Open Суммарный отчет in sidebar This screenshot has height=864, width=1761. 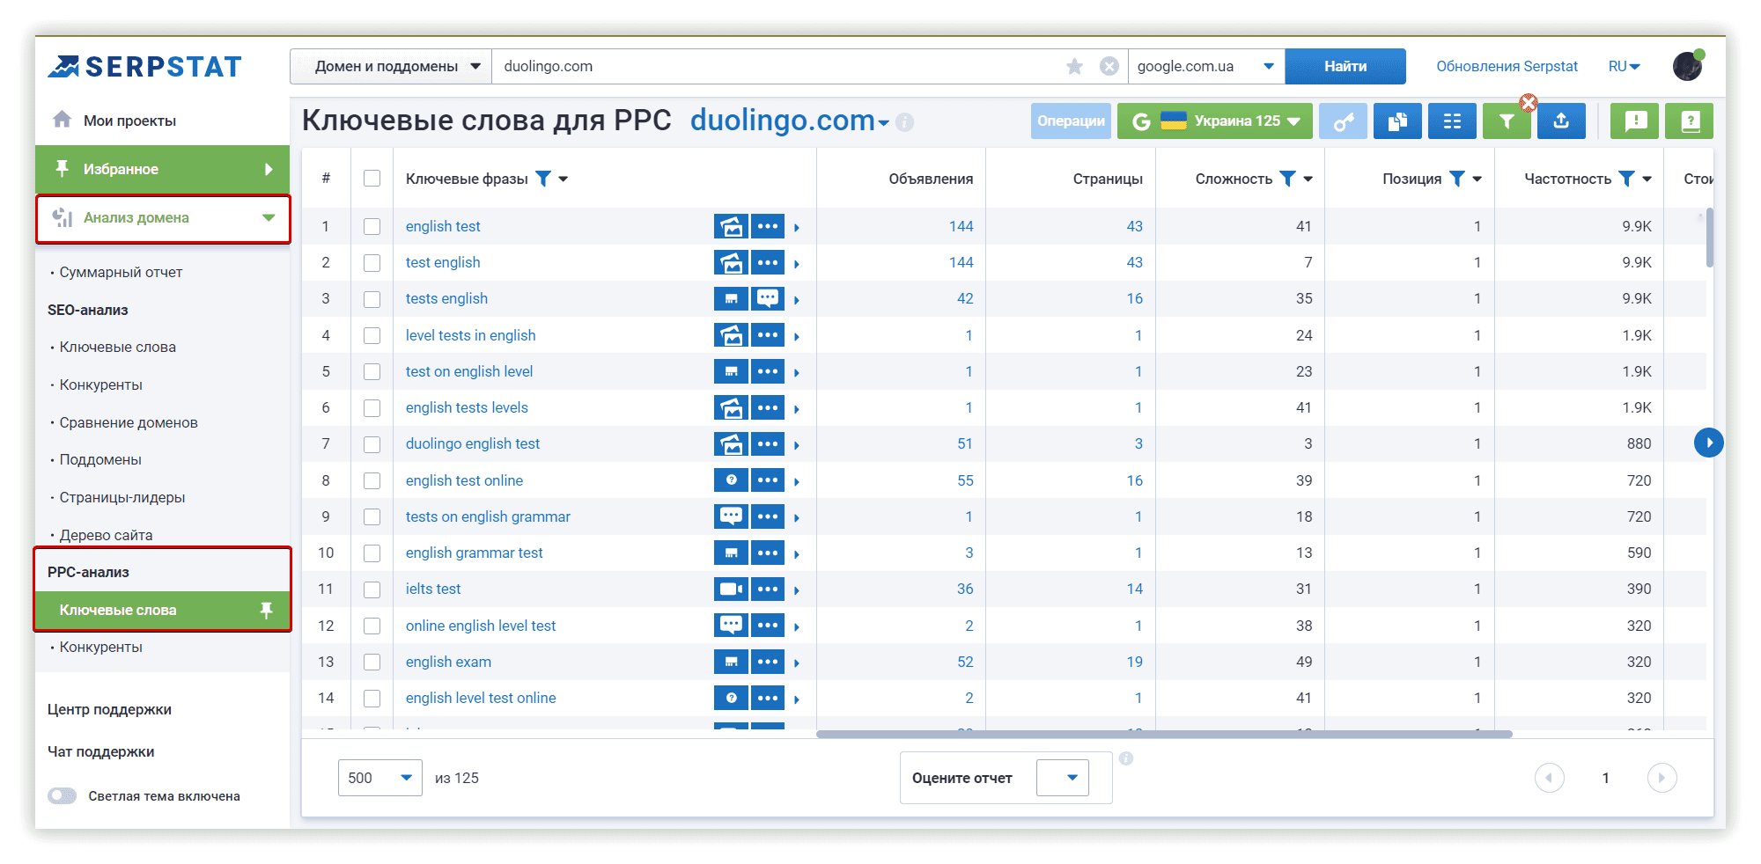coord(121,273)
